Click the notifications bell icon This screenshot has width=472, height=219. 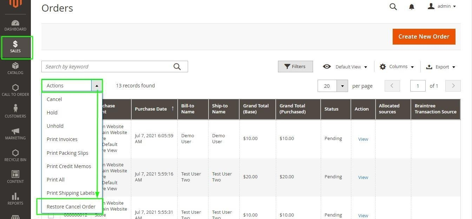coord(412,7)
